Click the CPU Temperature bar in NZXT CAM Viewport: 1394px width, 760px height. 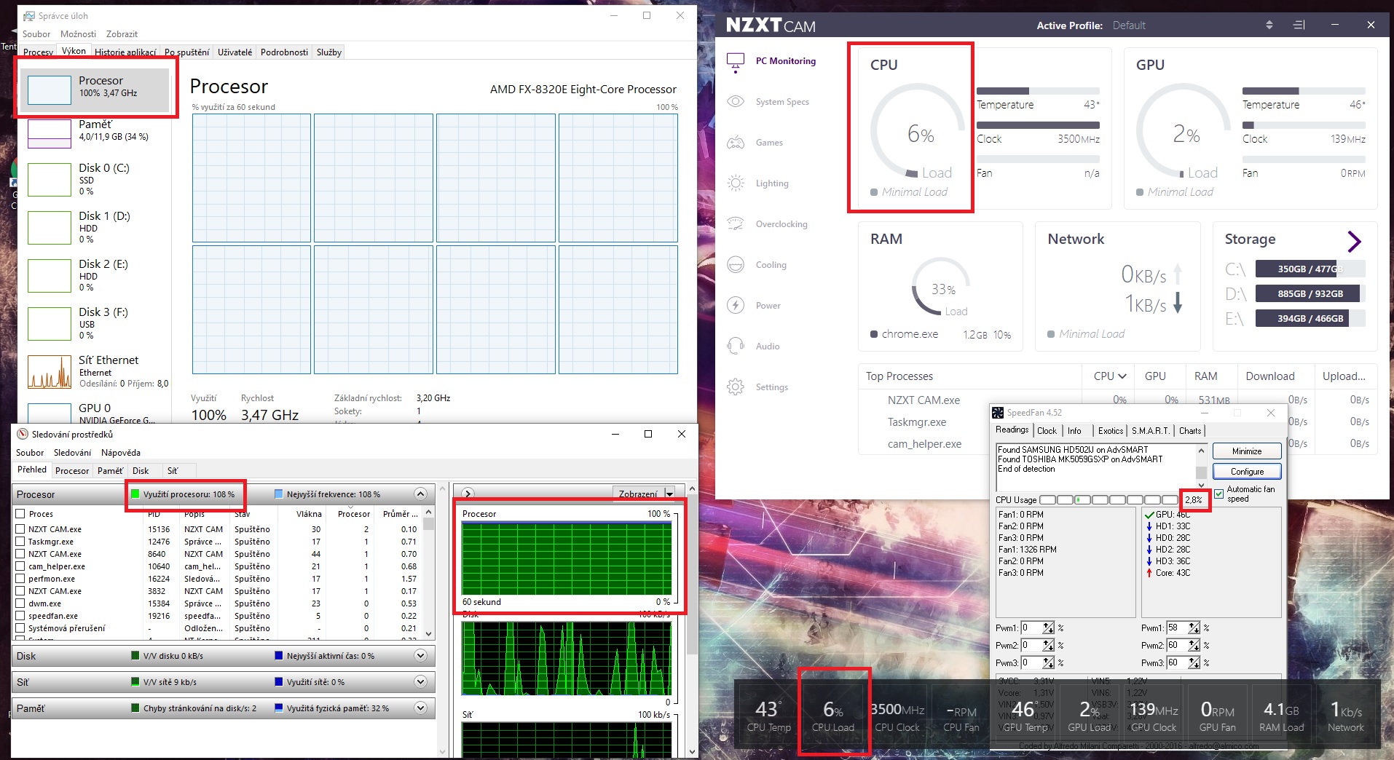click(x=1038, y=91)
